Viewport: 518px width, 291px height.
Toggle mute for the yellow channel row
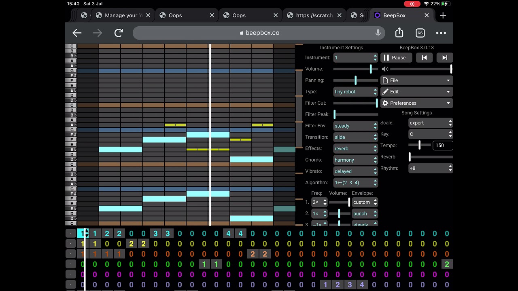click(x=71, y=244)
